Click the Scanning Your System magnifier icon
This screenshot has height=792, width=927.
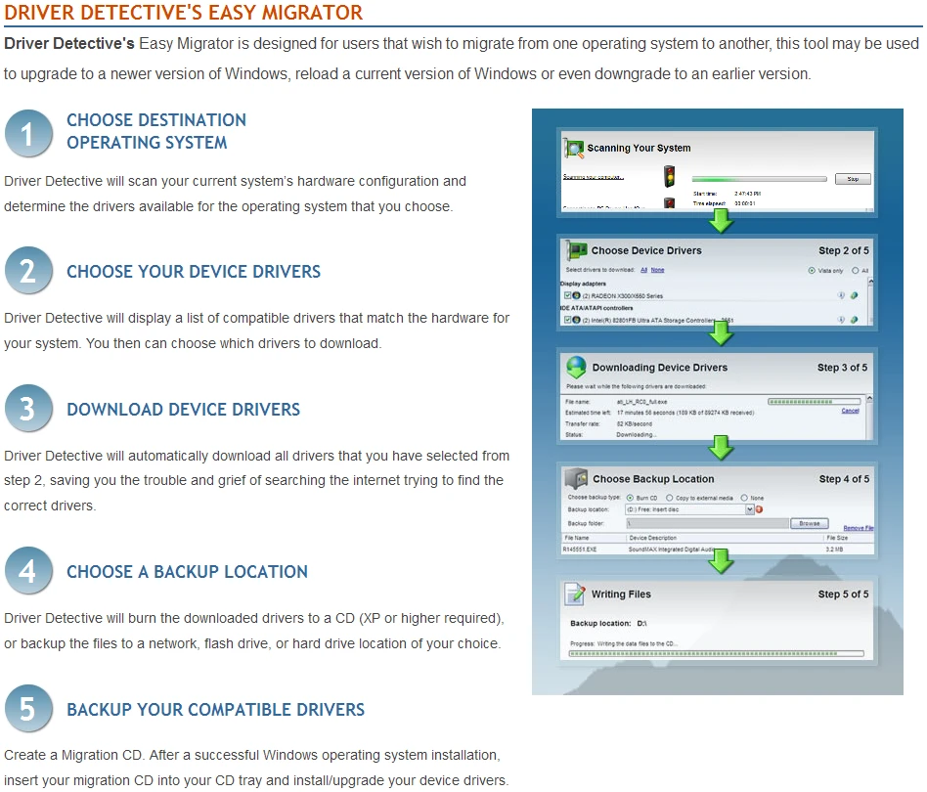pyautogui.click(x=573, y=148)
